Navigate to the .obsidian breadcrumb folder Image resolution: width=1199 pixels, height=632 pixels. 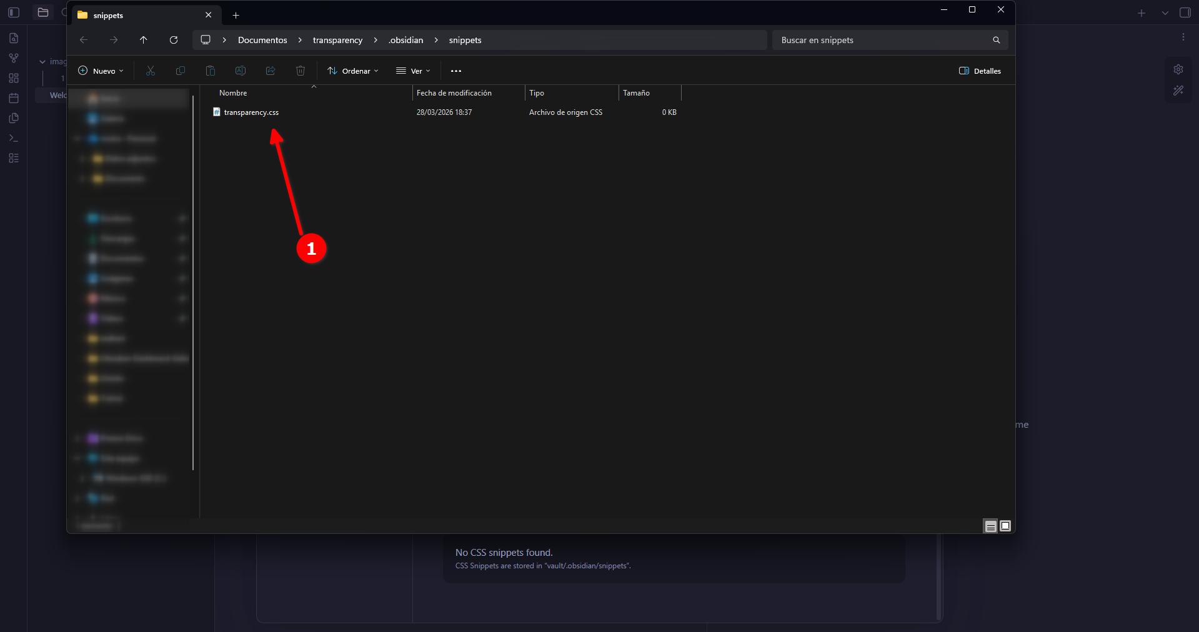coord(405,40)
